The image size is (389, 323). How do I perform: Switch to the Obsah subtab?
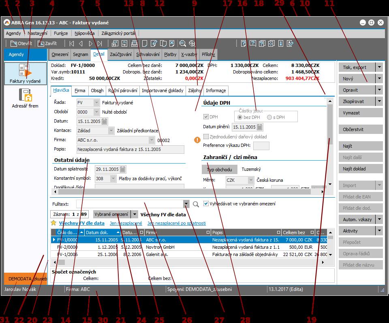tap(97, 90)
